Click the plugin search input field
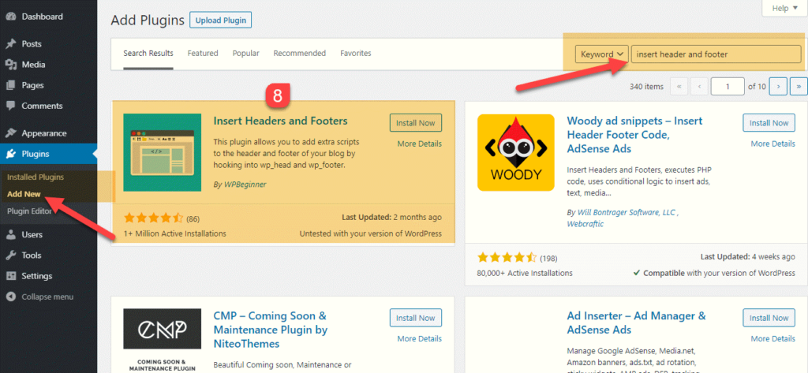 716,54
